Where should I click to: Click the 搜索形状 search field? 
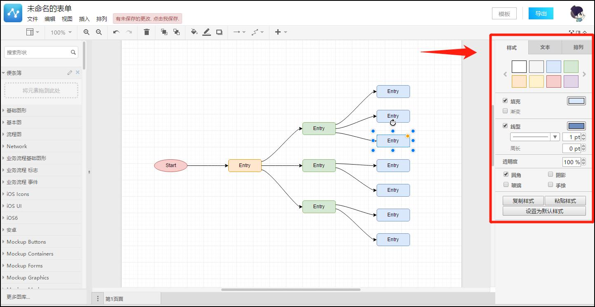(x=37, y=52)
